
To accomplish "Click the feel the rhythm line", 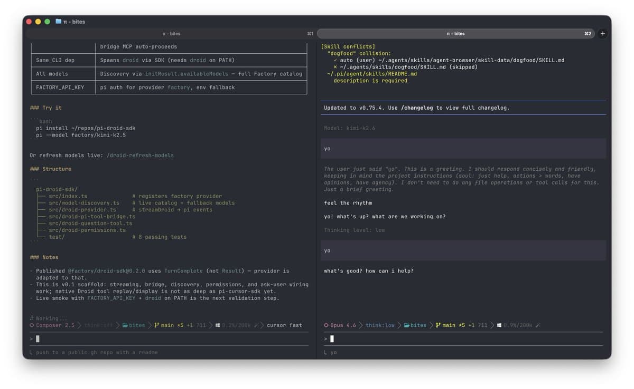I will click(348, 203).
